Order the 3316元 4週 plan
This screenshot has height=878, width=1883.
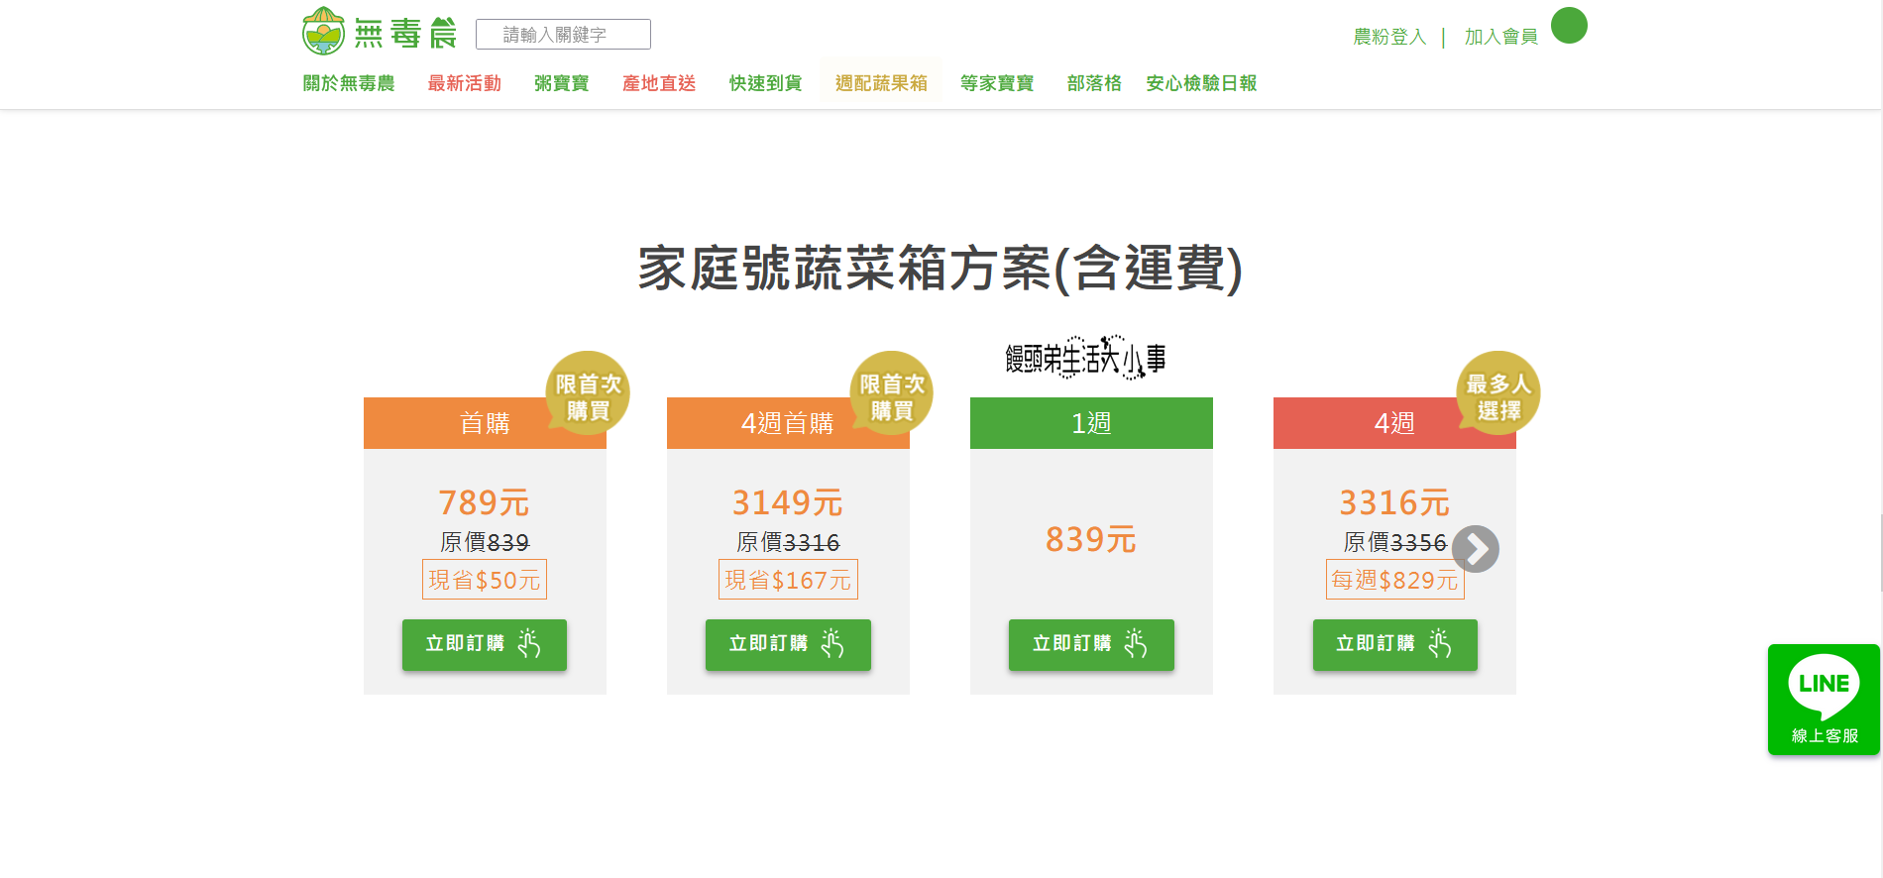[1394, 645]
